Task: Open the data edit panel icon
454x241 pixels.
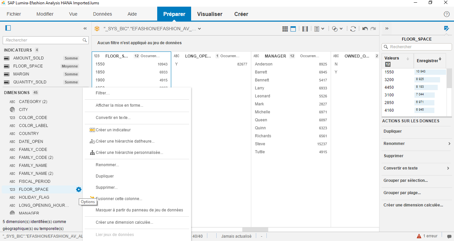Action: (x=446, y=29)
